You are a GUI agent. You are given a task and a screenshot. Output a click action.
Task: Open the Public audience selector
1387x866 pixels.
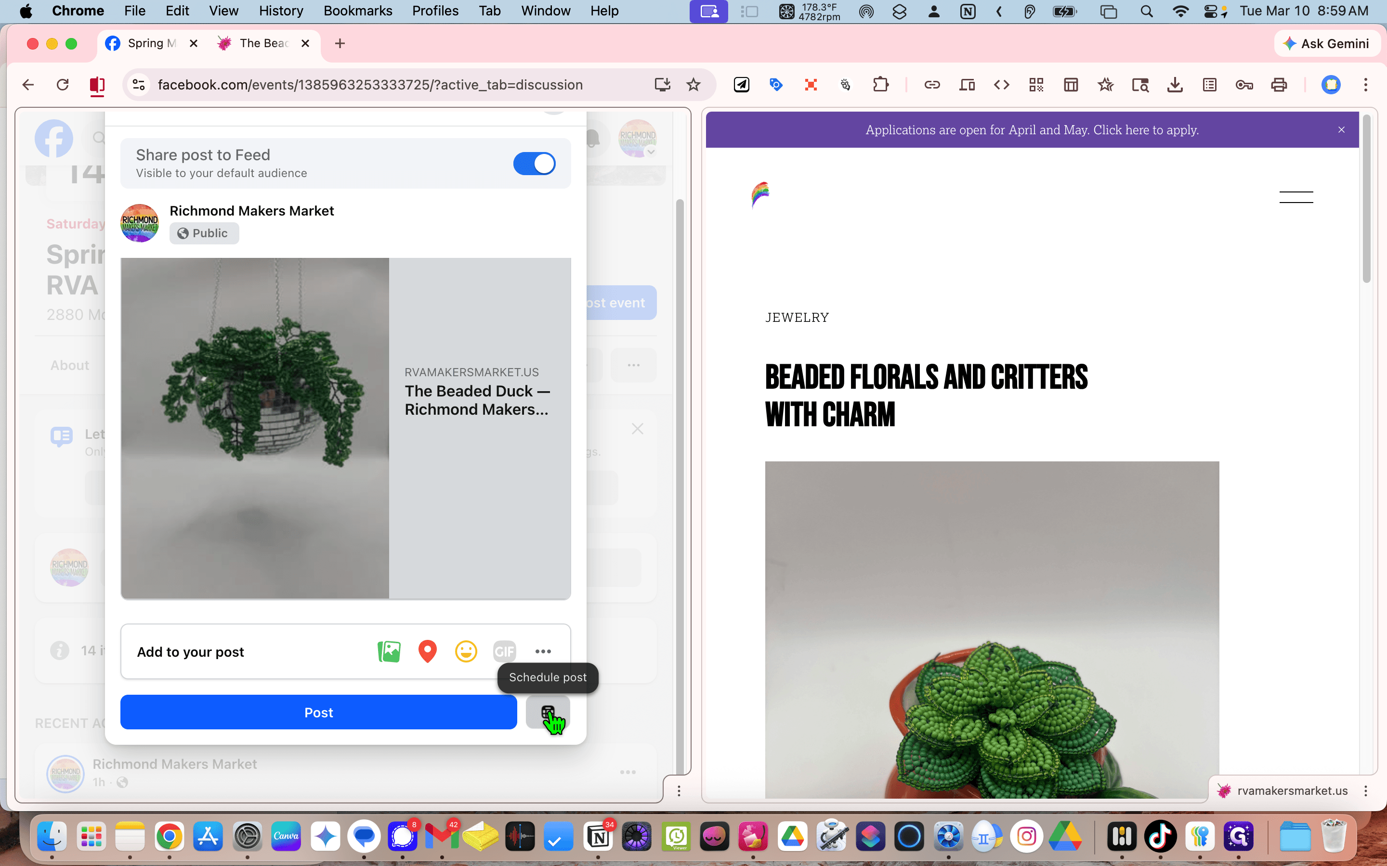click(x=204, y=233)
